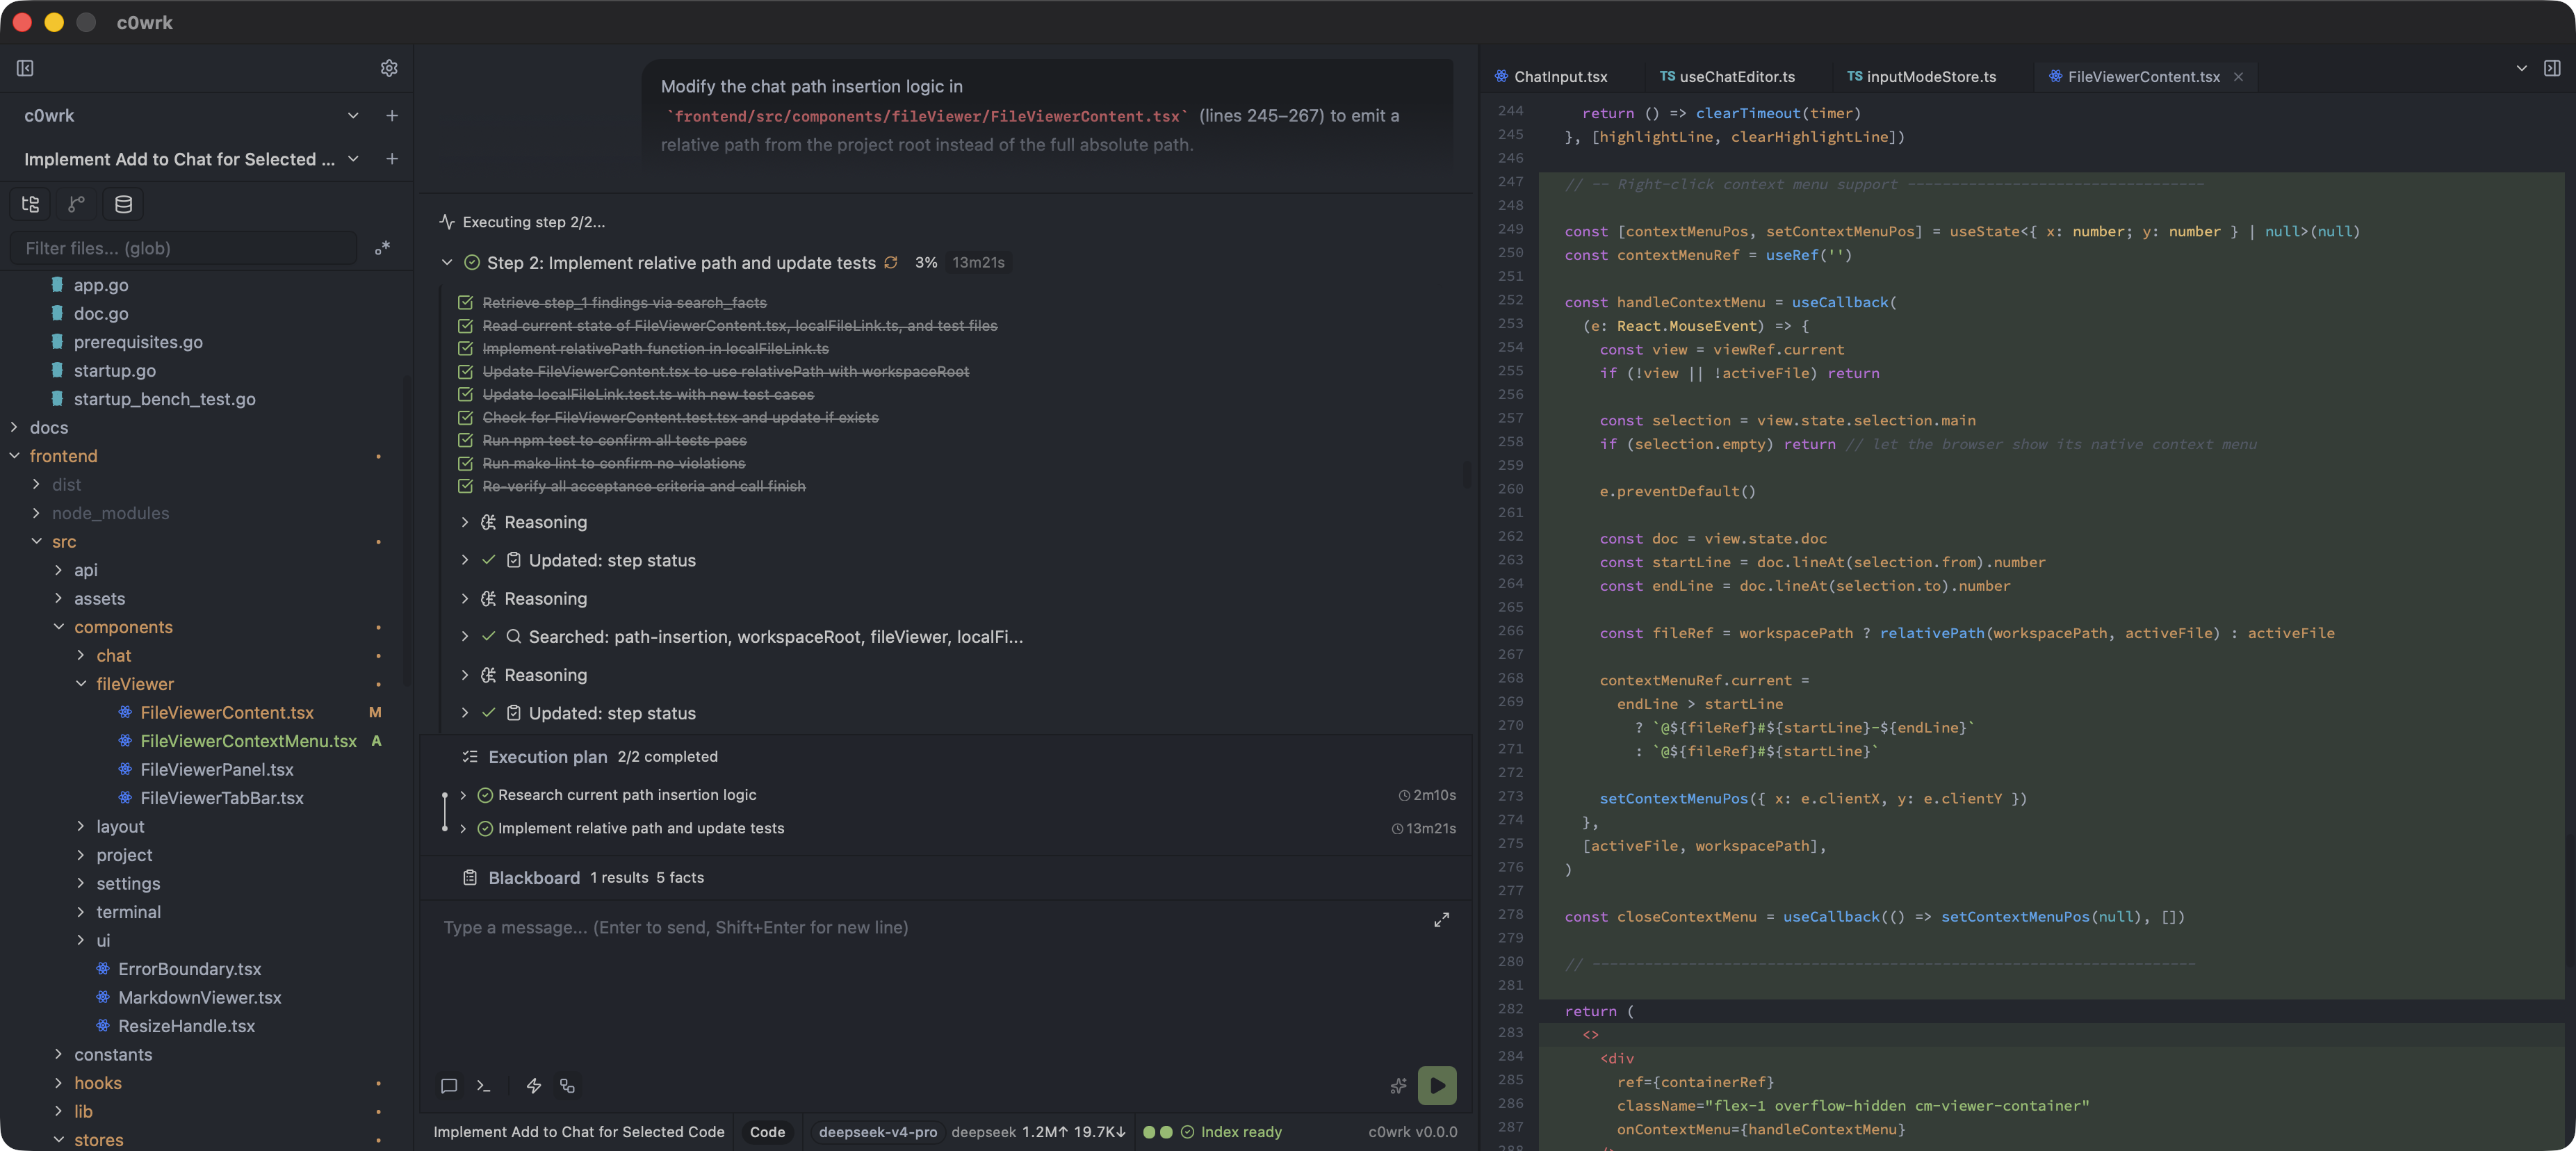Open the database view icon
The height and width of the screenshot is (1151, 2576).
123,204
